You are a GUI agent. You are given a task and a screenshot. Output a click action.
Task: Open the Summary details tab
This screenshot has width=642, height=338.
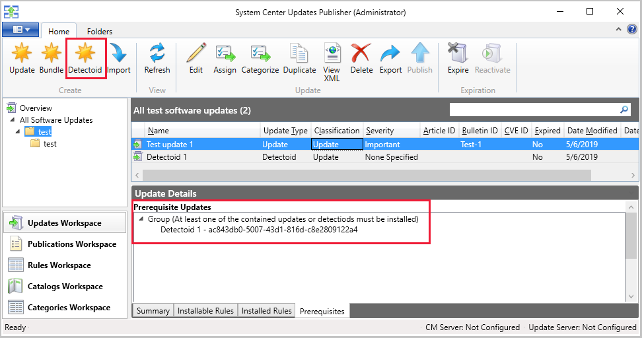(x=153, y=310)
